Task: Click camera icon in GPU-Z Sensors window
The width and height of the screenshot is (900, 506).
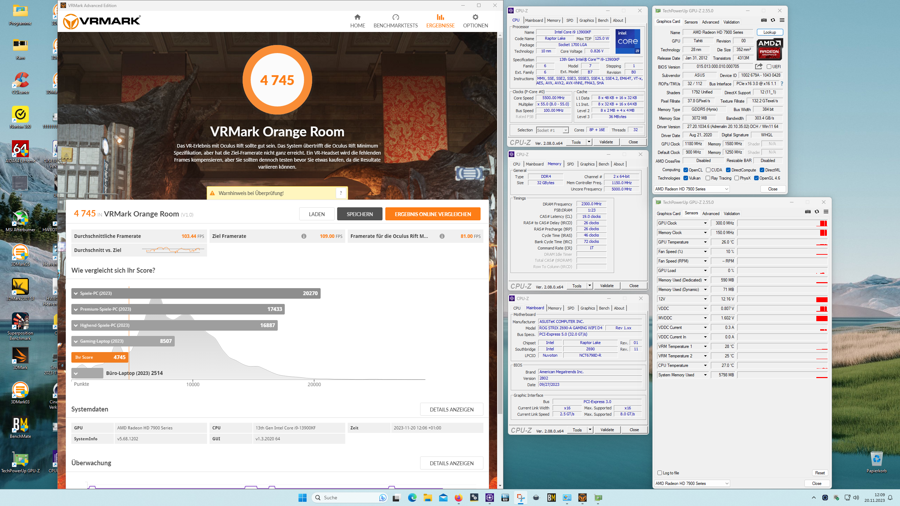Action: tap(808, 212)
